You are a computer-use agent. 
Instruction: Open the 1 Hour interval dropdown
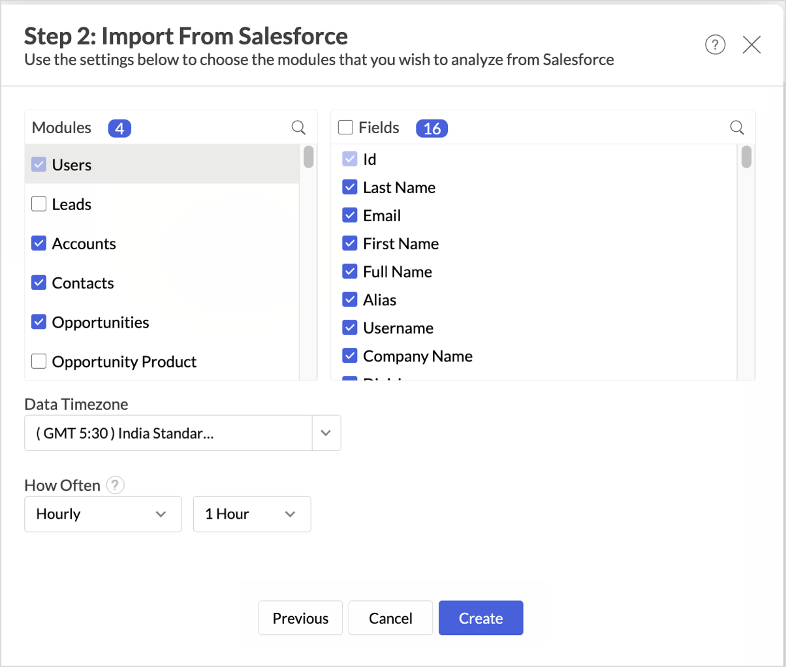(x=252, y=514)
